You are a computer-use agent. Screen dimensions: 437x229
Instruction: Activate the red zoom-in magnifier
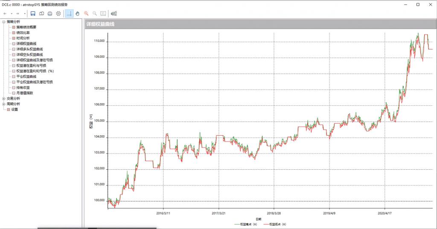[x=86, y=13]
